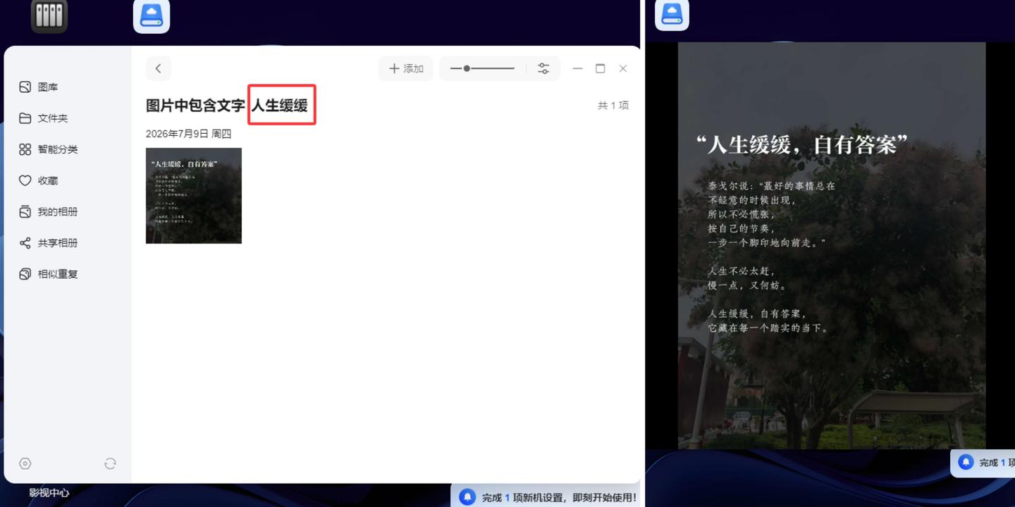Click the date 2026年7月9日 周四
This screenshot has width=1015, height=507.
pos(188,134)
